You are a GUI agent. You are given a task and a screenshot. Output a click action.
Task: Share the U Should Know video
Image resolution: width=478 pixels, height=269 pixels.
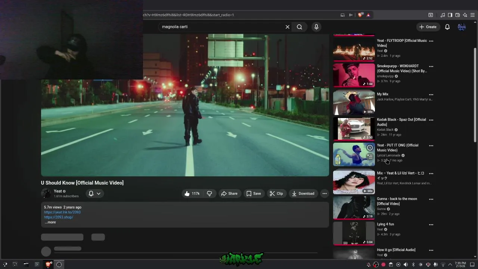point(229,194)
